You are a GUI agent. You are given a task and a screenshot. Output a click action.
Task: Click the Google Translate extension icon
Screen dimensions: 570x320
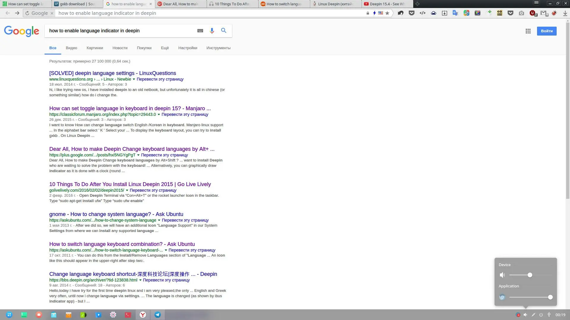coord(455,13)
